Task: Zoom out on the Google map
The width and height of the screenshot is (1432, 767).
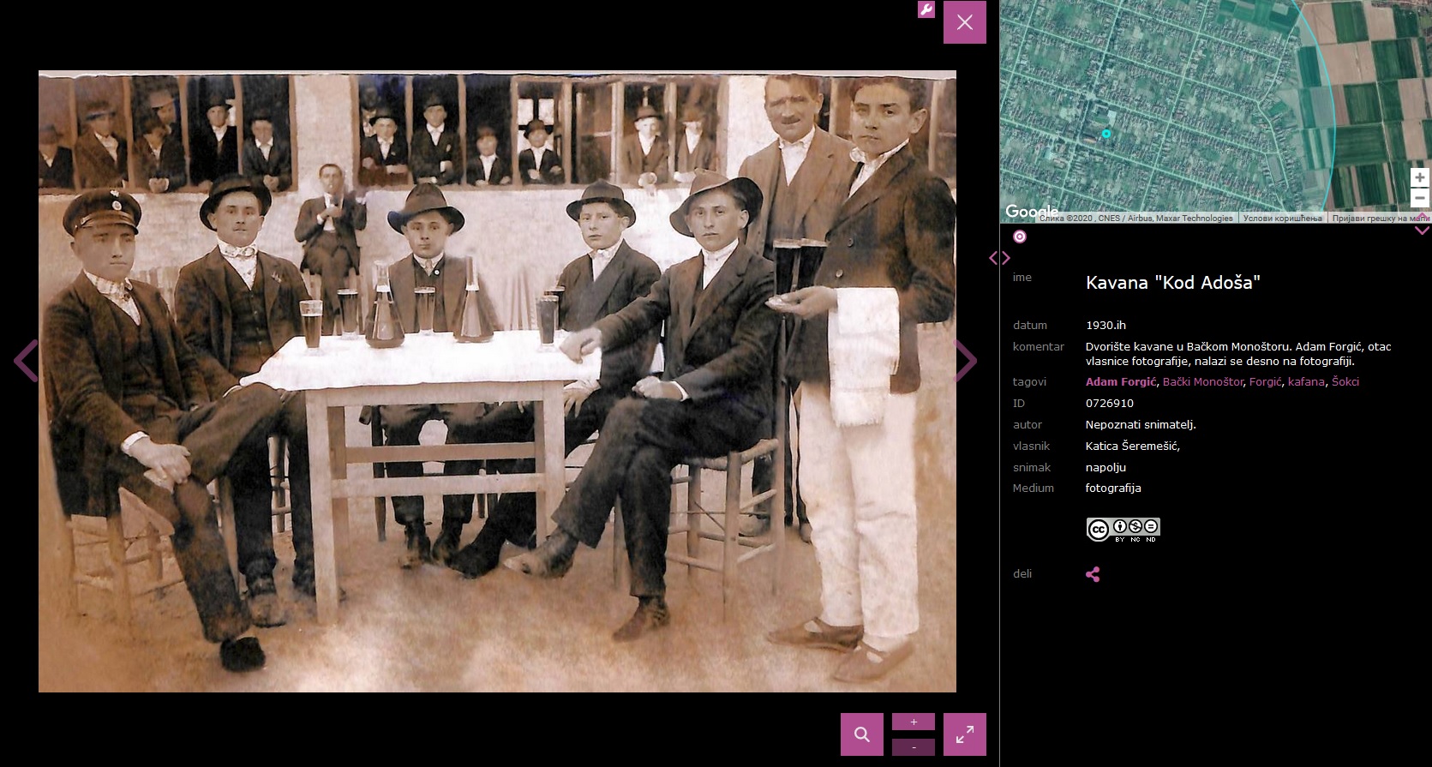Action: 1419,198
